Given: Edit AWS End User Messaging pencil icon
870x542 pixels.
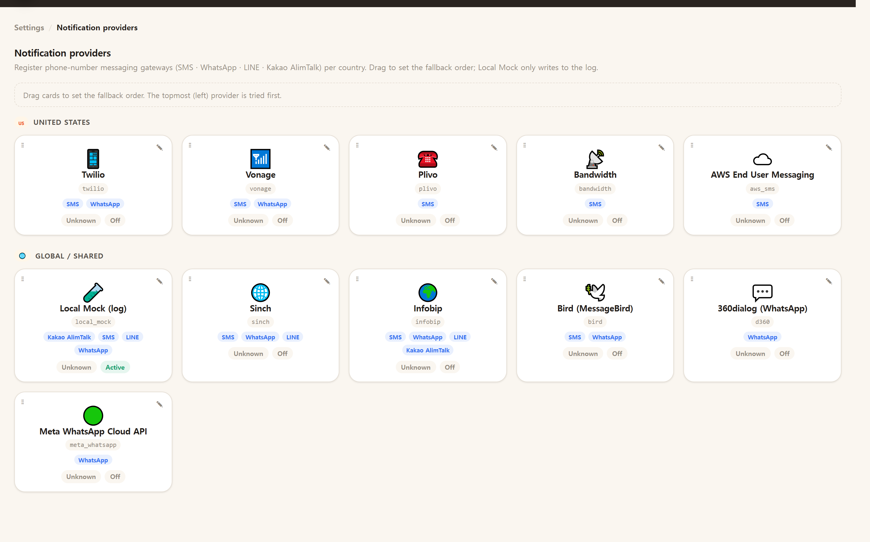Looking at the screenshot, I should pos(829,148).
